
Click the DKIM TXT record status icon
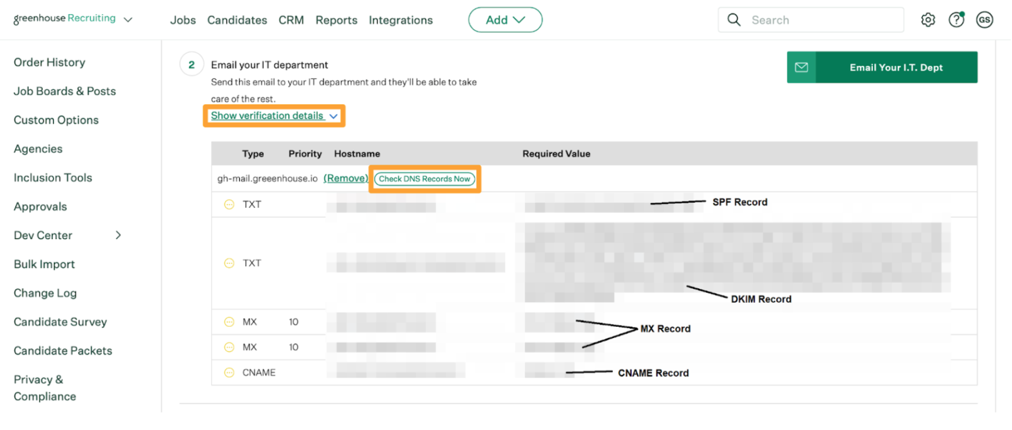pos(229,263)
